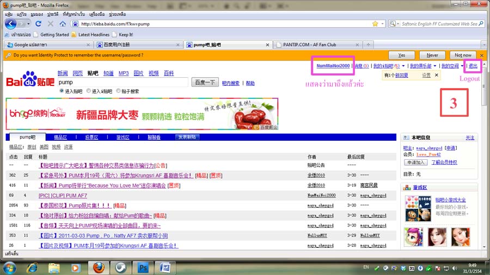
Task: Click the 退出 logout link
Action: pyautogui.click(x=473, y=66)
